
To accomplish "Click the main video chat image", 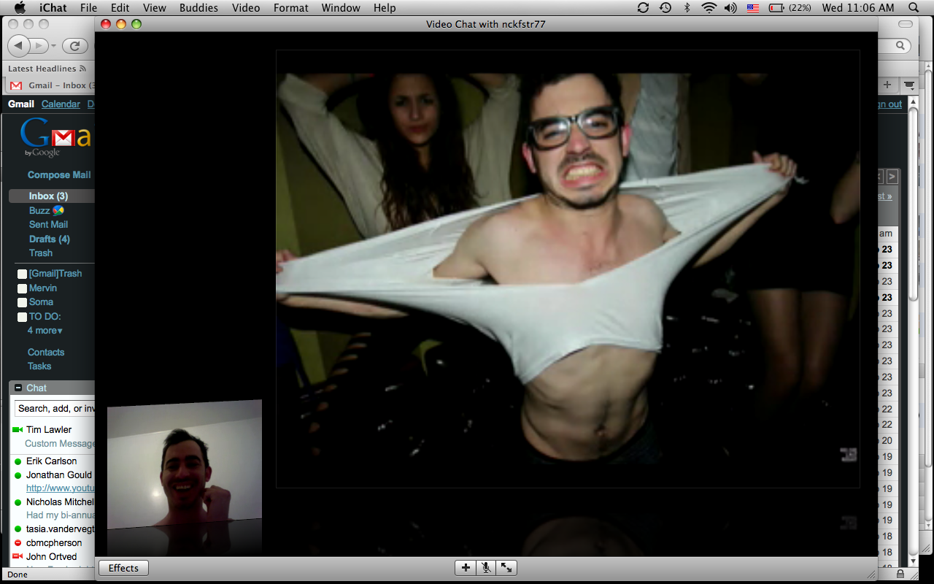I will (x=568, y=269).
